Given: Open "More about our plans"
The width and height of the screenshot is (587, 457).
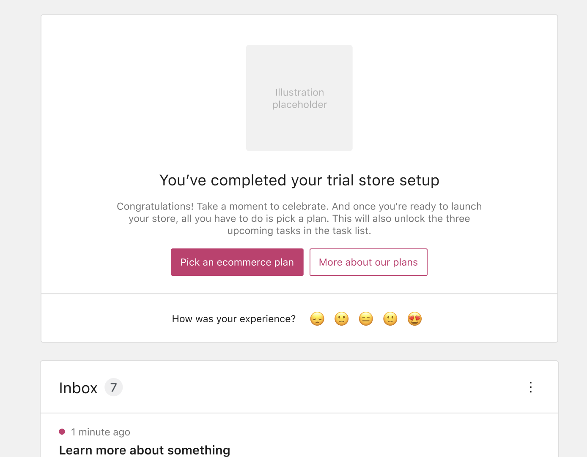Looking at the screenshot, I should pos(368,262).
